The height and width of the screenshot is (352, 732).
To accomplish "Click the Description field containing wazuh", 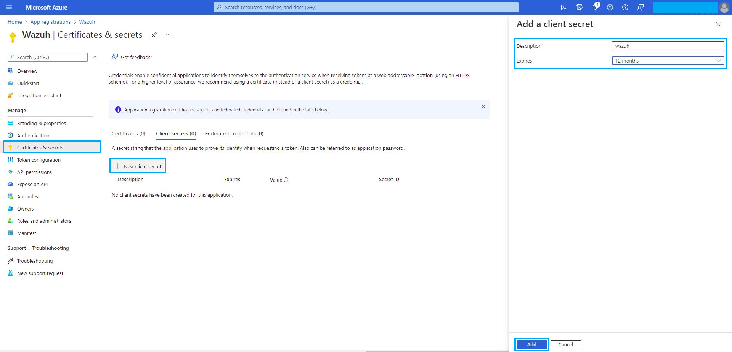I will tap(668, 45).
